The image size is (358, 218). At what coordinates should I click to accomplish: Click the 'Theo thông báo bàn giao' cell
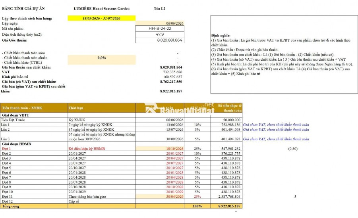pos(102,196)
